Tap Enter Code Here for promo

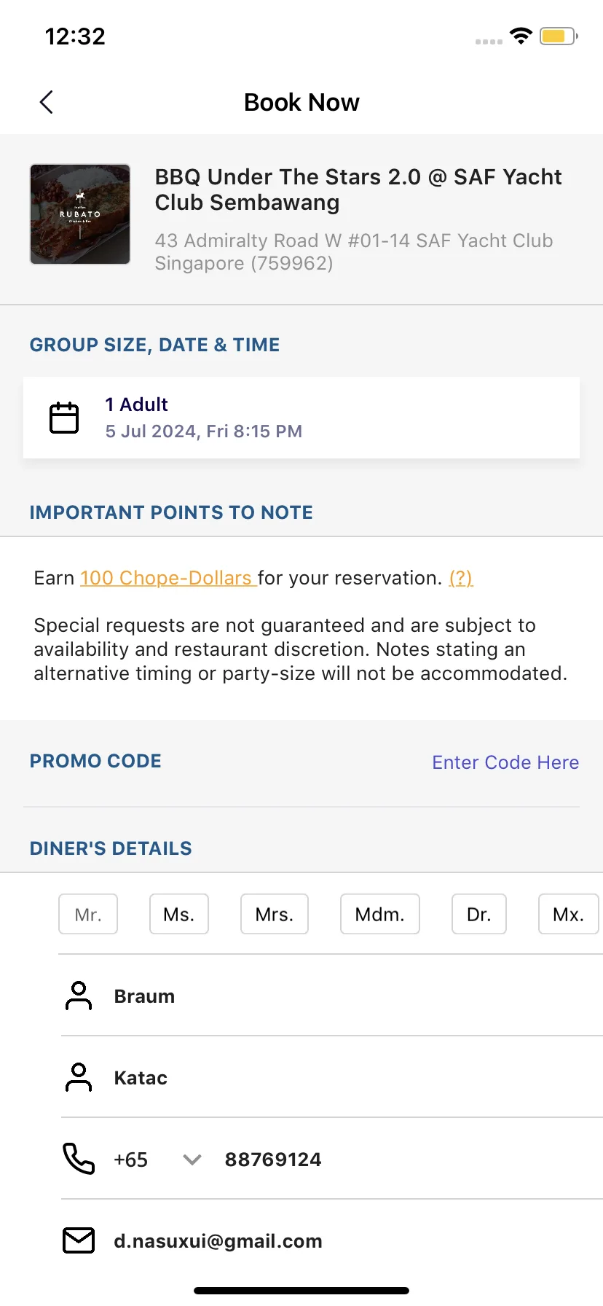coord(505,762)
